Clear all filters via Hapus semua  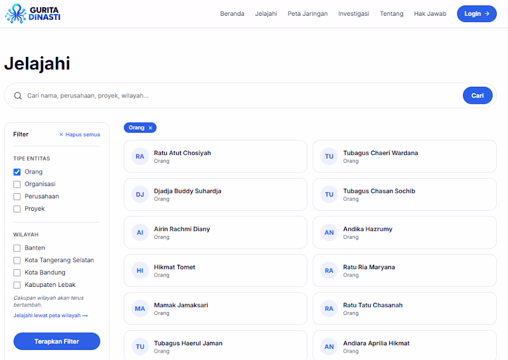[x=80, y=135]
